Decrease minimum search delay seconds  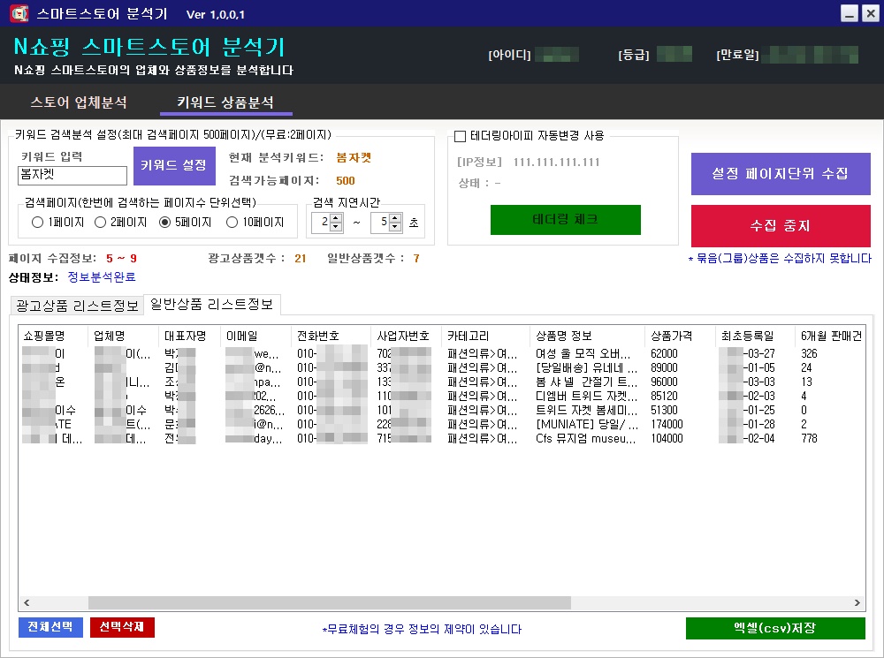click(336, 226)
